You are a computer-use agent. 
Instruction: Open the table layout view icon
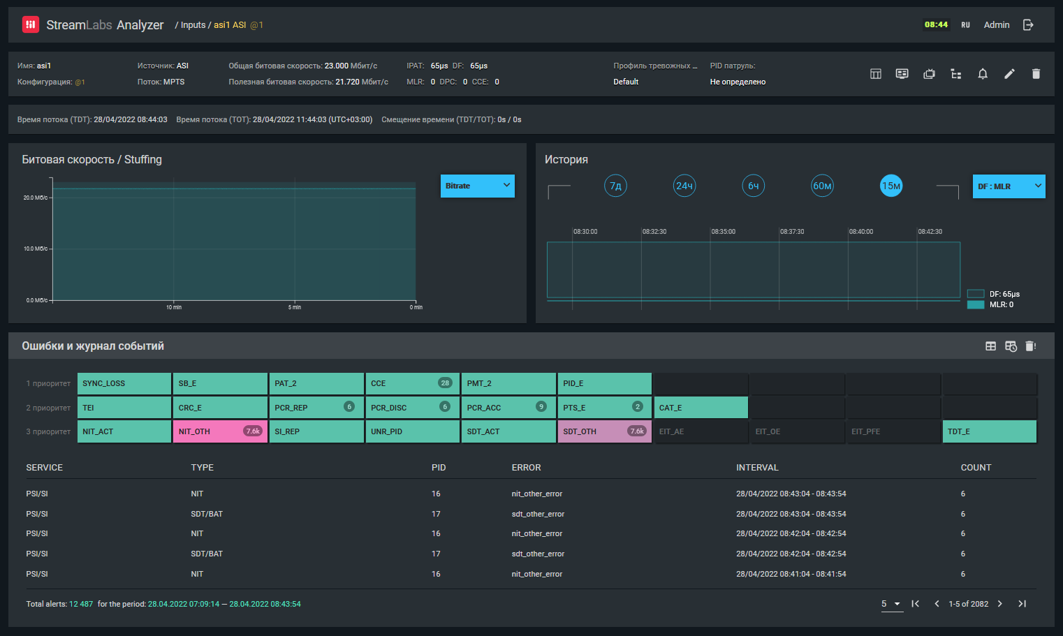(x=875, y=74)
